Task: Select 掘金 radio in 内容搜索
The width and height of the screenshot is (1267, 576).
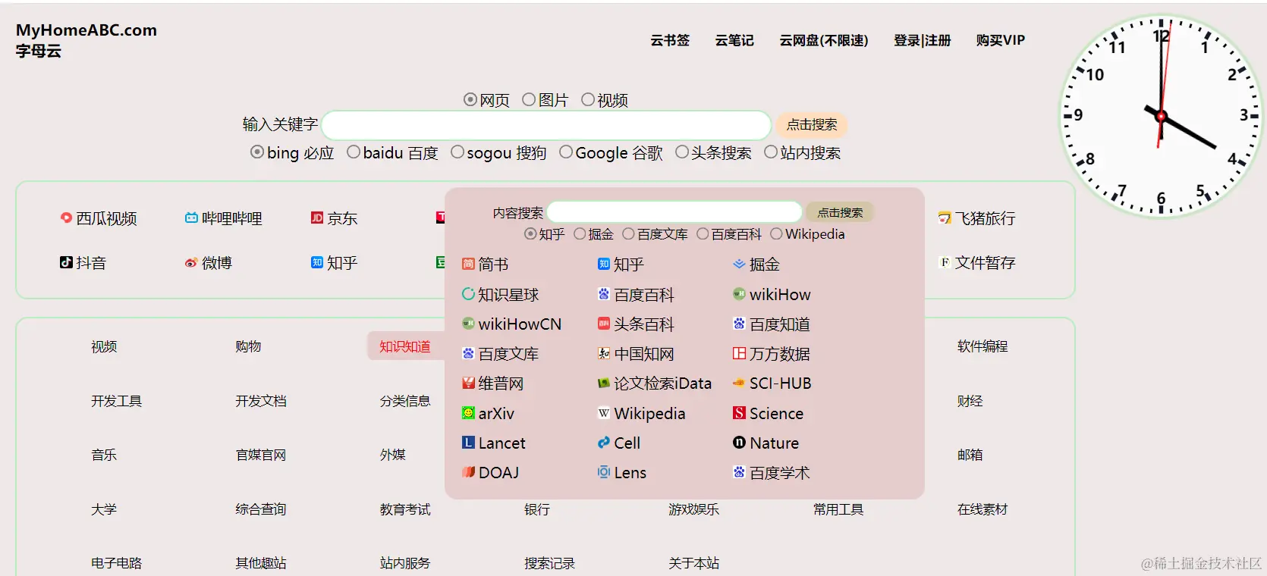Action: tap(580, 234)
